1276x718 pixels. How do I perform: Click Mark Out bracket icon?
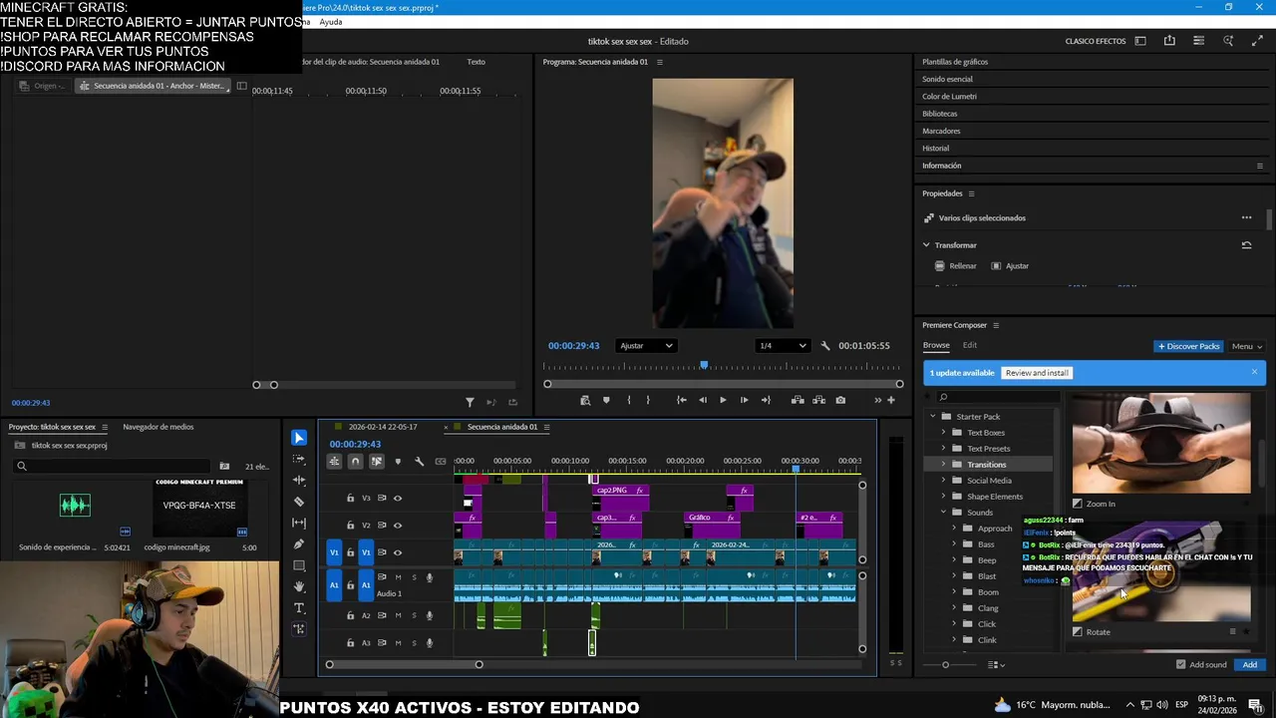pyautogui.click(x=648, y=400)
